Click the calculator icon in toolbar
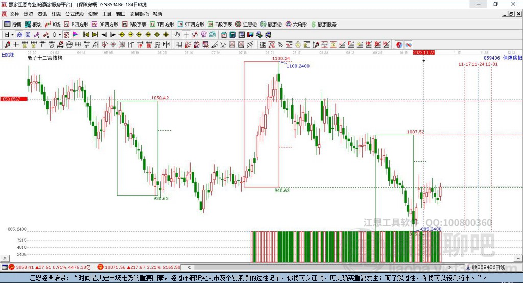Viewport: 523px width, 283px height. [x=233, y=34]
